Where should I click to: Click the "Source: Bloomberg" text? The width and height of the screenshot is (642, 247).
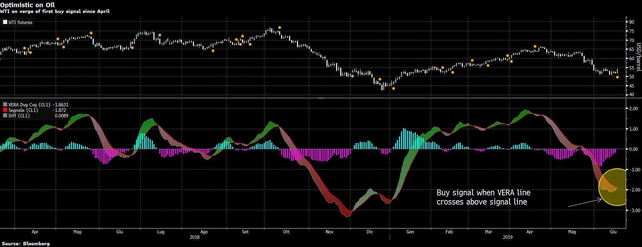click(x=26, y=244)
